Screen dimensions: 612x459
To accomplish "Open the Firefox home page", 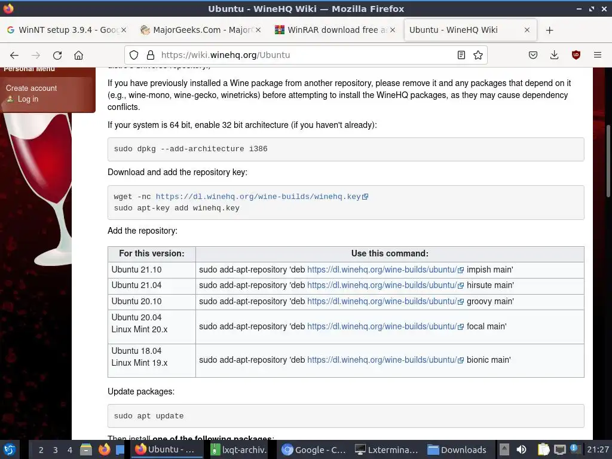I will 78,55.
